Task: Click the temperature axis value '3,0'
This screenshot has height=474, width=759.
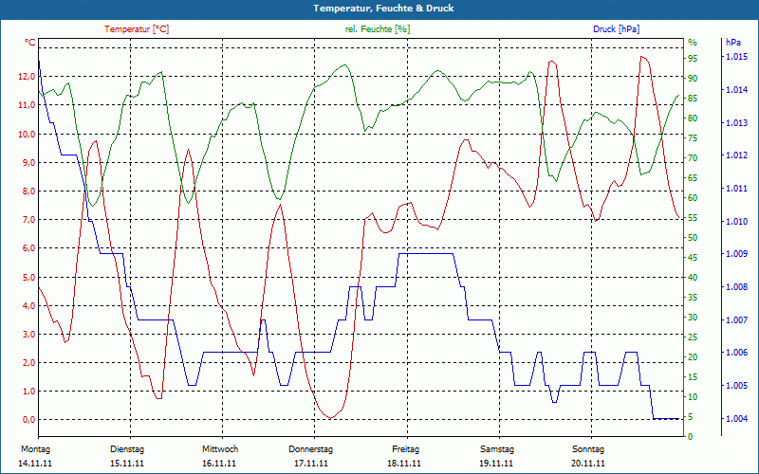Action: (x=28, y=335)
